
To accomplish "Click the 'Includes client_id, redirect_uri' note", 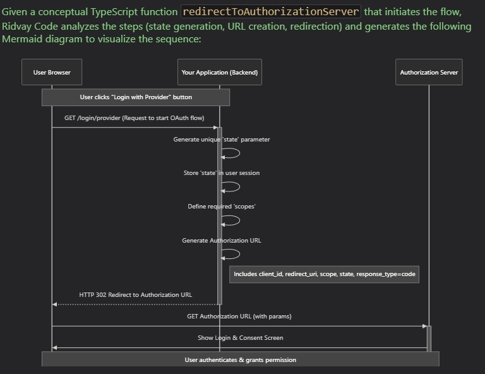I will pos(324,274).
